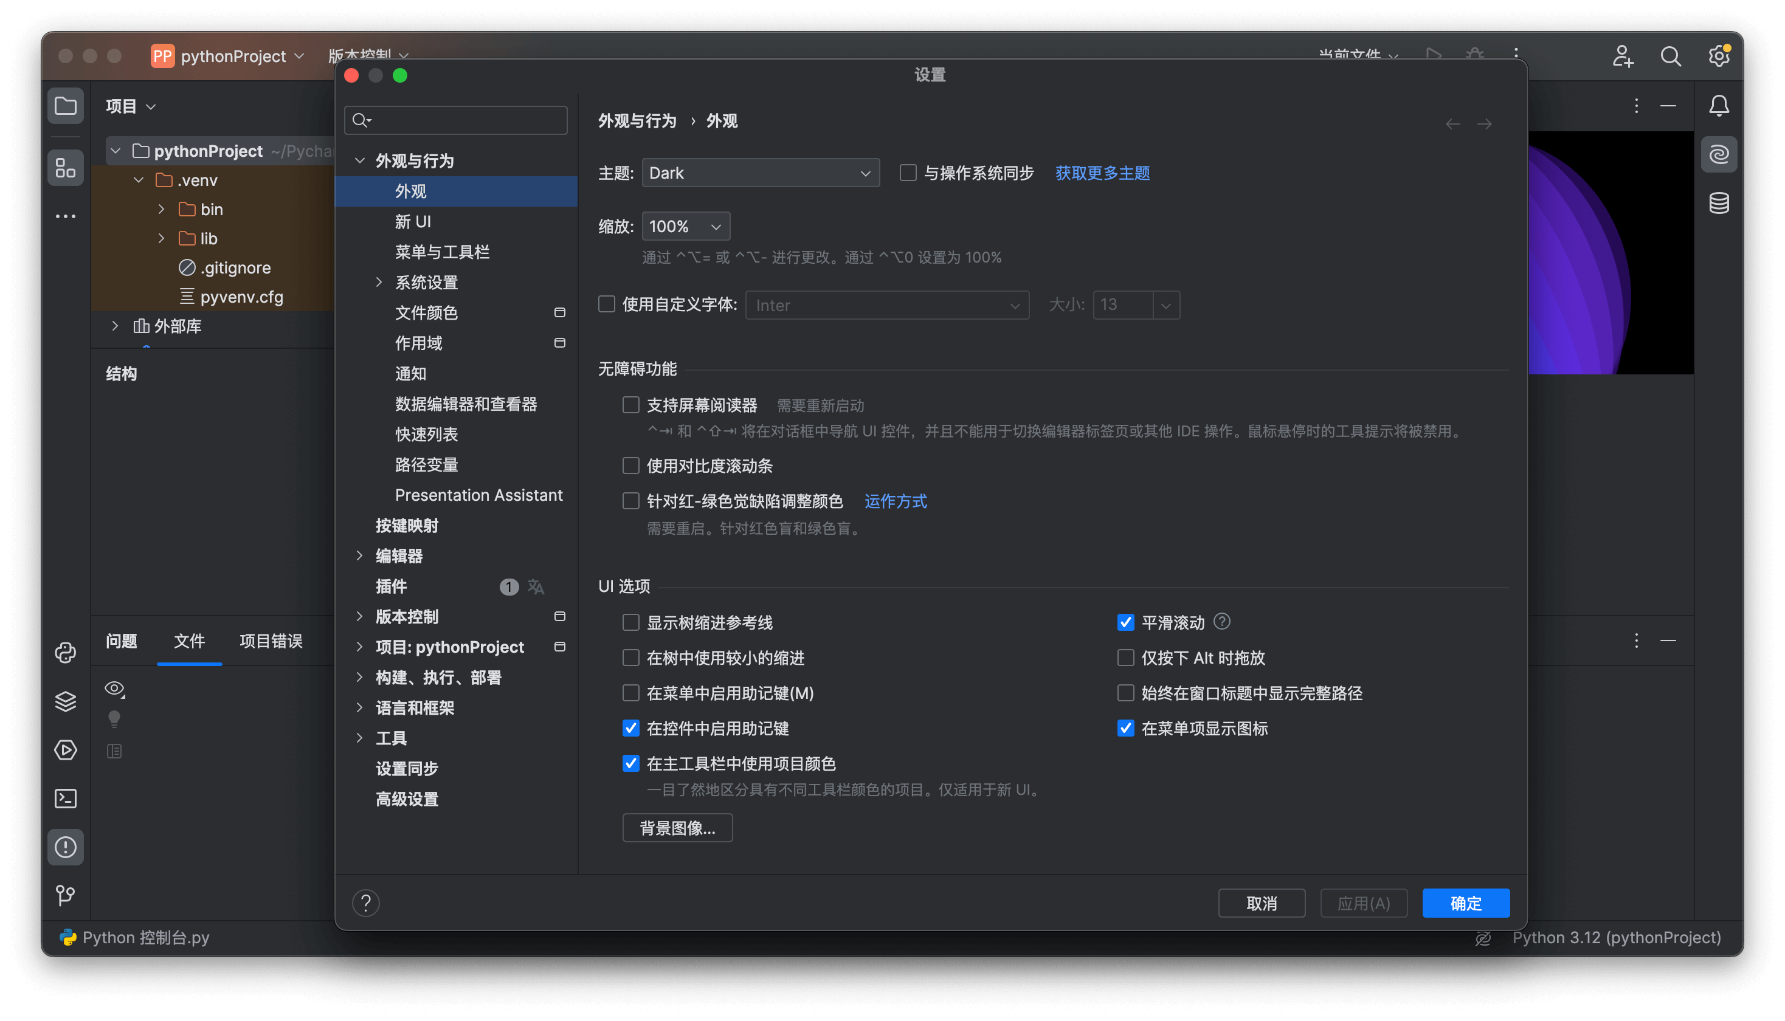This screenshot has width=1785, height=1021.
Task: Collapse the 外观与行为 settings group
Action: point(360,160)
